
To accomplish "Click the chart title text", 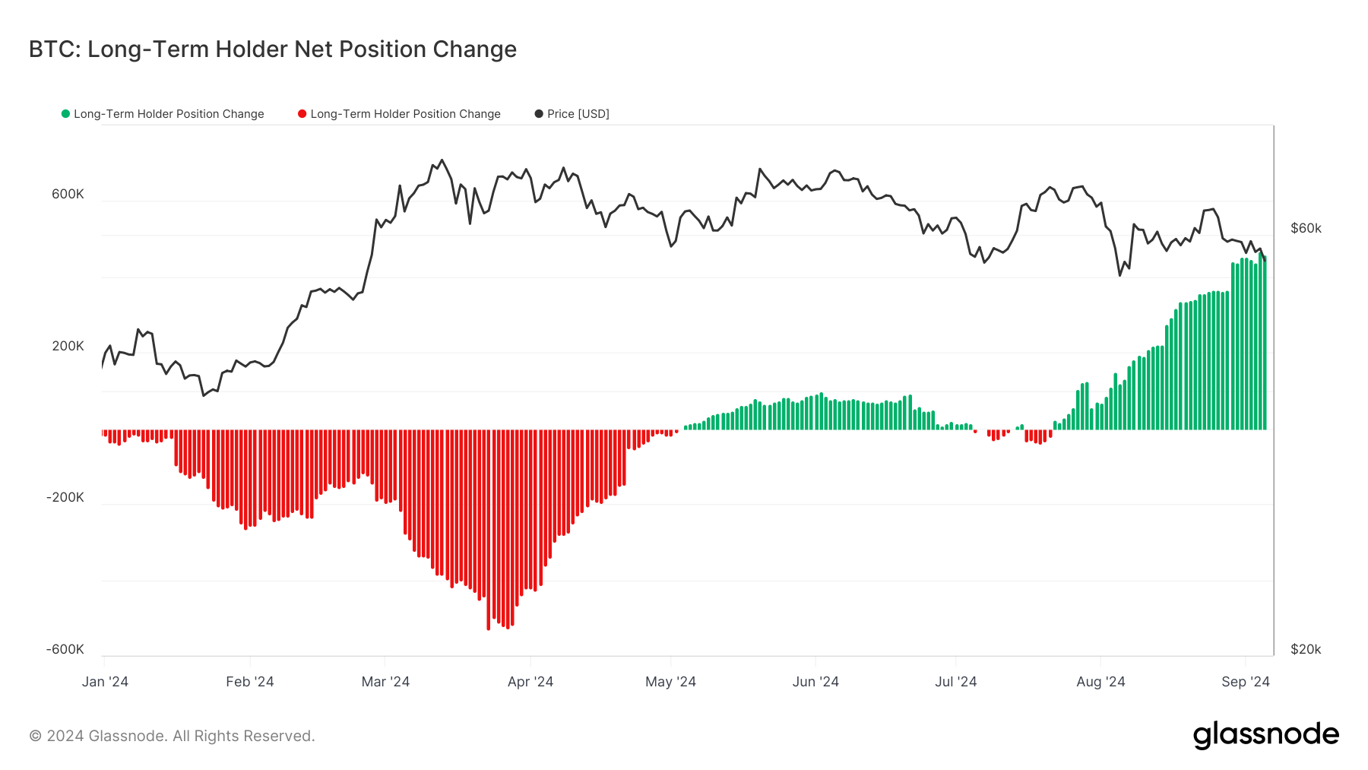I will (273, 49).
